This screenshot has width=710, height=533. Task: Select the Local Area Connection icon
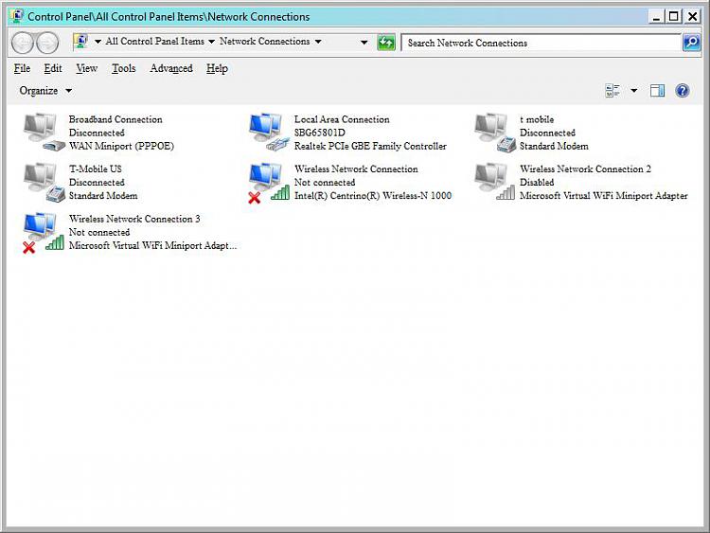tap(269, 133)
